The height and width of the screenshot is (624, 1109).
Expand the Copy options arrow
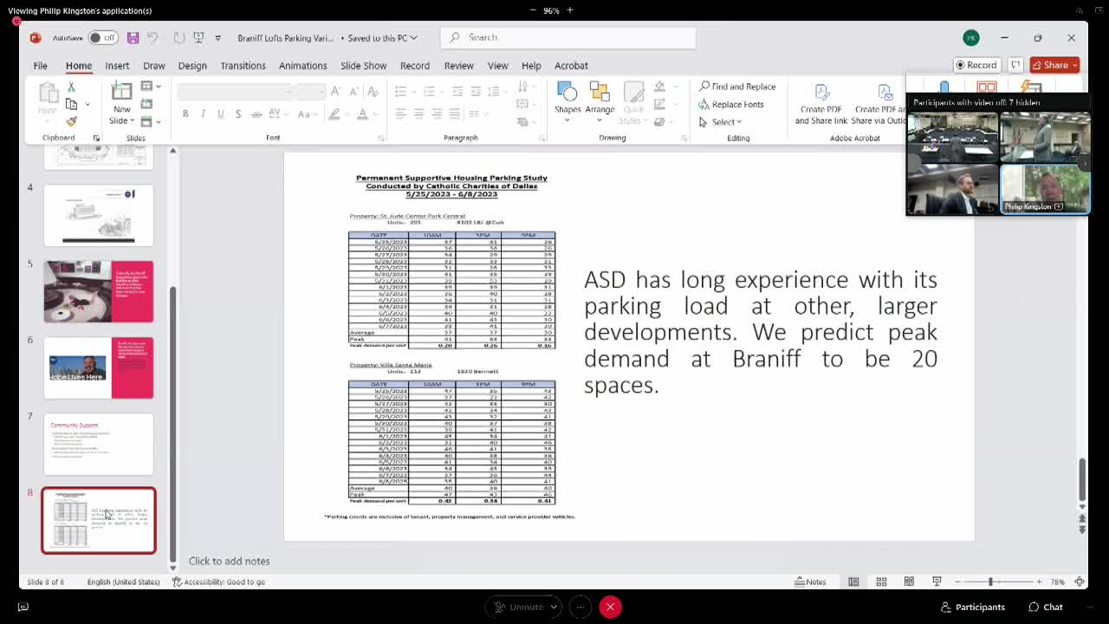(x=88, y=104)
